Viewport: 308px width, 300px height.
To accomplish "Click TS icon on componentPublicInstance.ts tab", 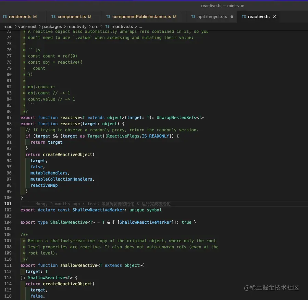I will point(108,17).
